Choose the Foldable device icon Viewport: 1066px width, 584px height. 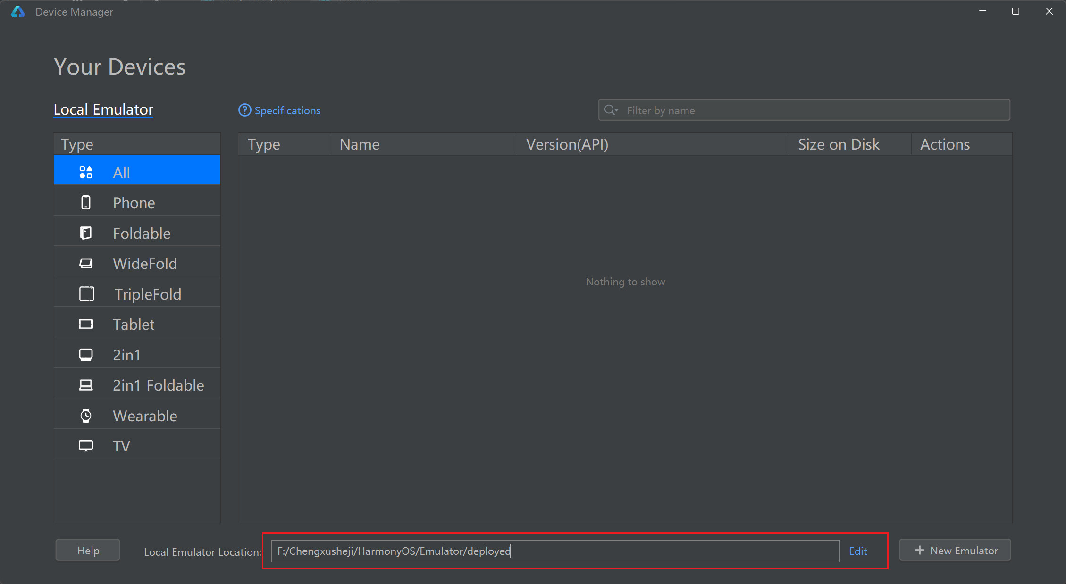tap(86, 233)
